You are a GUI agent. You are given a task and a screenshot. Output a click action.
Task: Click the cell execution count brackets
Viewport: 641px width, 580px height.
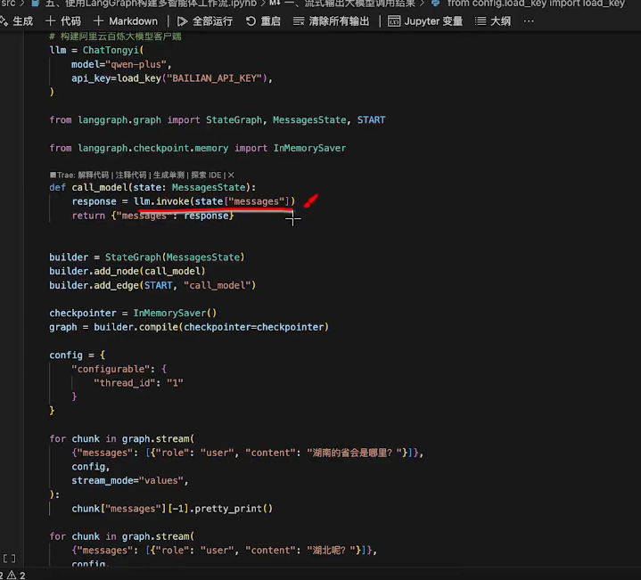coord(9,559)
